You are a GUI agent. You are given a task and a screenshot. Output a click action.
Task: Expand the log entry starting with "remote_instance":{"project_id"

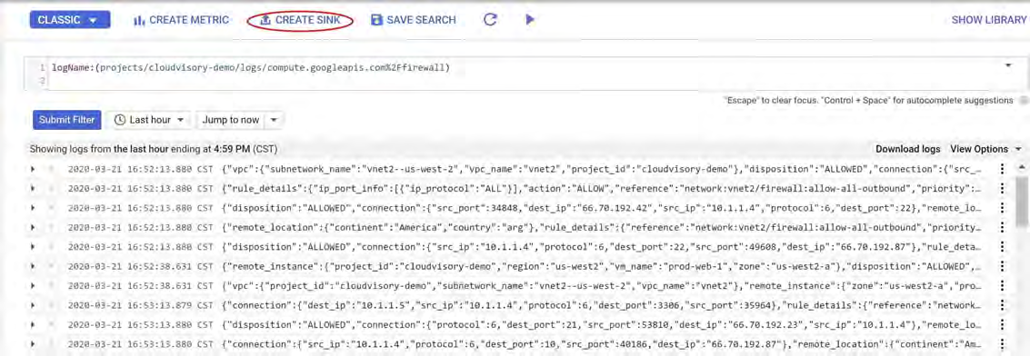33,266
